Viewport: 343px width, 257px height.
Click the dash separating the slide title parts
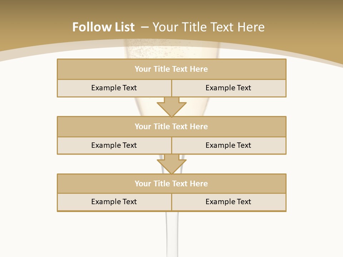(144, 27)
